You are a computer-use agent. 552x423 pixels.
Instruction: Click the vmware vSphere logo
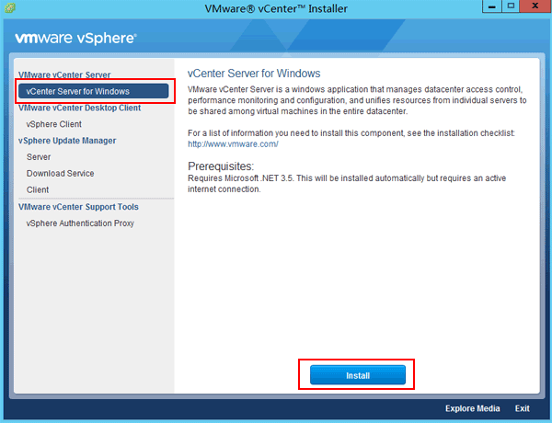(75, 38)
